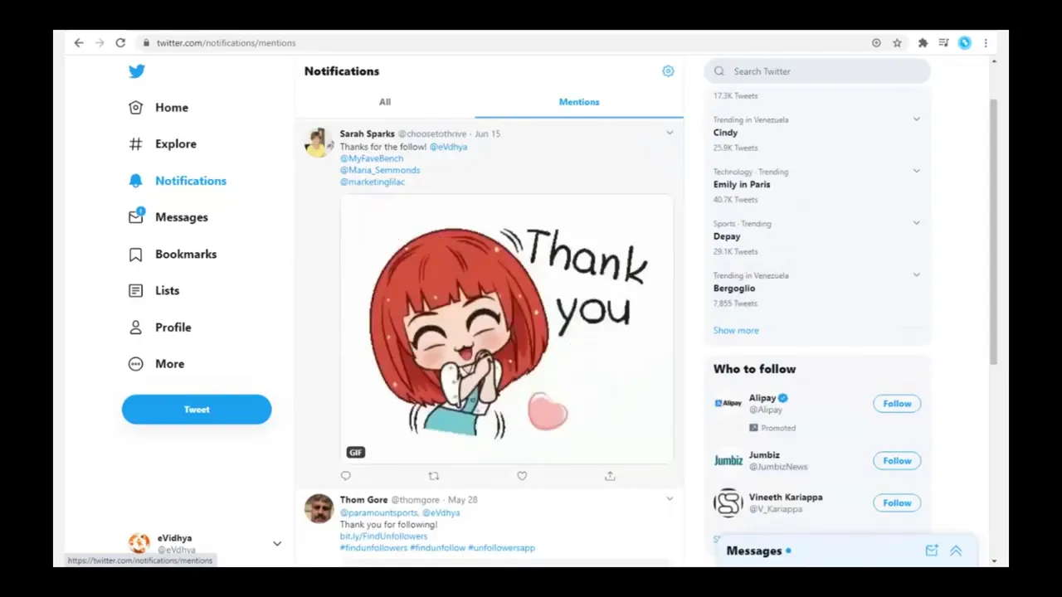1062x597 pixels.
Task: Follow Vineeth Kariappa
Action: point(897,503)
